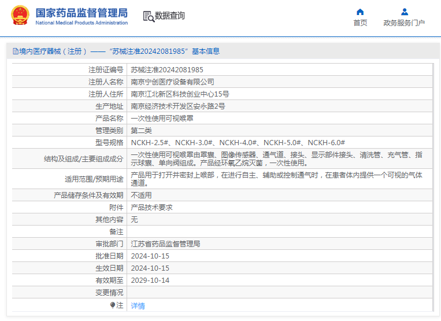The width and height of the screenshot is (441, 321).
Task: Click the 注册证编号 label
Action: (x=106, y=70)
